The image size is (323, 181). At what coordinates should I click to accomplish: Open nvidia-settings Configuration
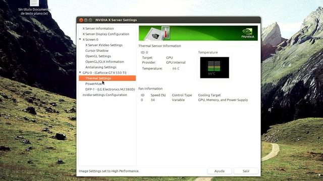[104, 95]
